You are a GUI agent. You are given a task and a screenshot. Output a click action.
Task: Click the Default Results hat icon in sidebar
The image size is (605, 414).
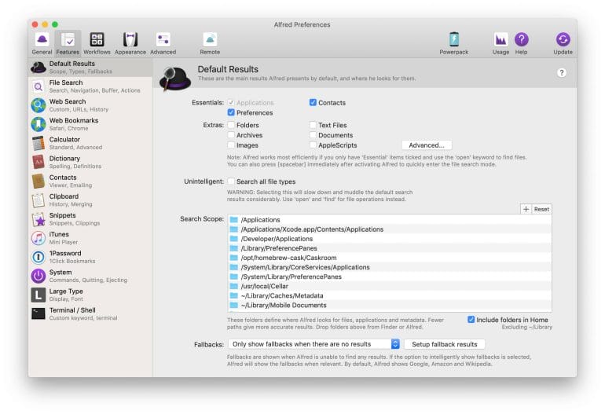click(x=38, y=68)
